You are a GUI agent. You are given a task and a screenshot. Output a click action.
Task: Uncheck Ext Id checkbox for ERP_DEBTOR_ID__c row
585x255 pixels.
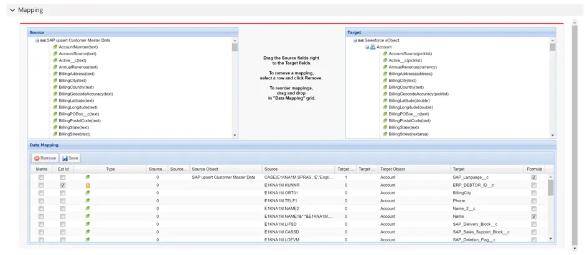tap(63, 186)
